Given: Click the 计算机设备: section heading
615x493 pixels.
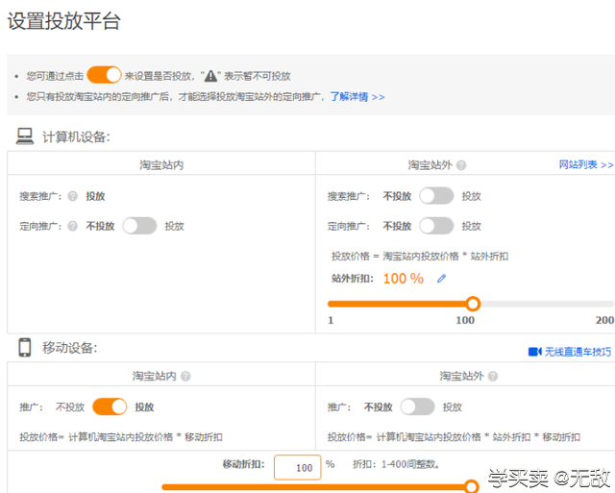Looking at the screenshot, I should (76, 137).
